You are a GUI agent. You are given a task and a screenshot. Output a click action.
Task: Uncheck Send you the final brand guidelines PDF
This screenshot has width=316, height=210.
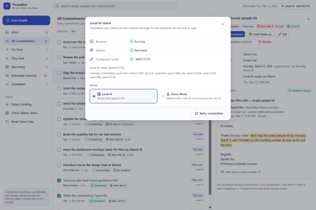[x=59, y=180]
